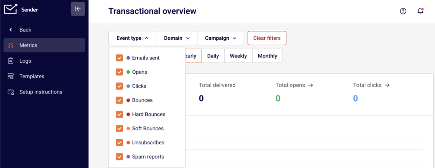Click the blue Total clicks value 0
Viewport: 435px width, 168px height.
[356, 98]
